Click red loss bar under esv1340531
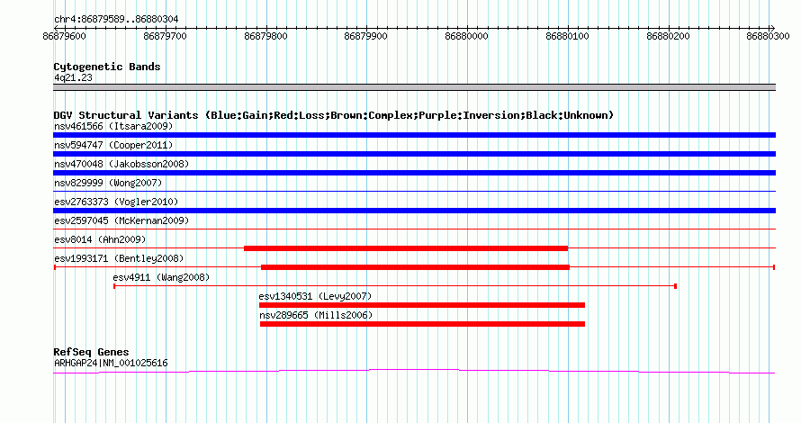Screen dimensions: 801x423 click(x=422, y=305)
